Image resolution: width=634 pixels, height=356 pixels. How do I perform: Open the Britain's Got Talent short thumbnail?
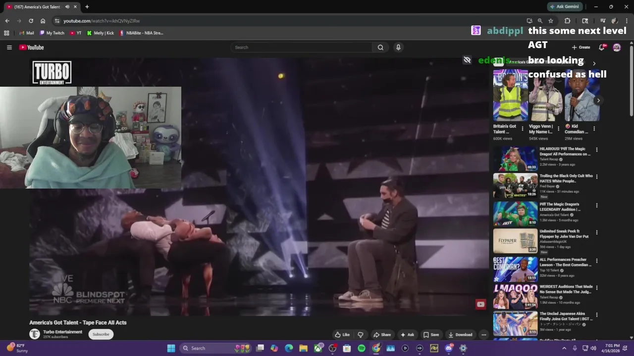[510, 95]
